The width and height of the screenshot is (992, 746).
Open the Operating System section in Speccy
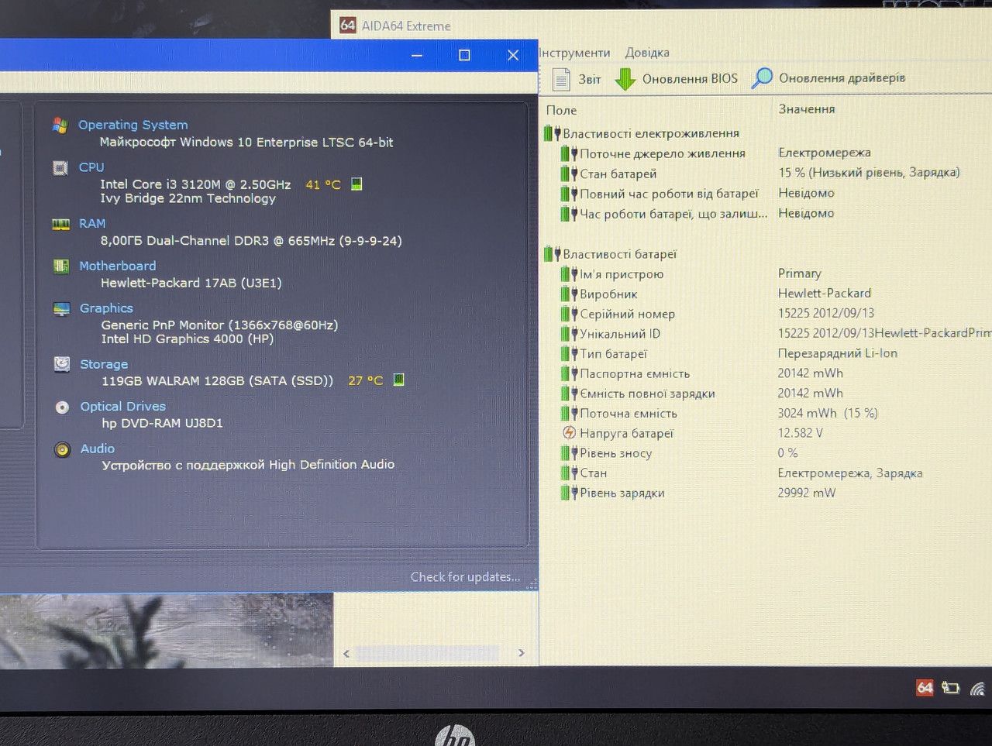click(x=133, y=125)
